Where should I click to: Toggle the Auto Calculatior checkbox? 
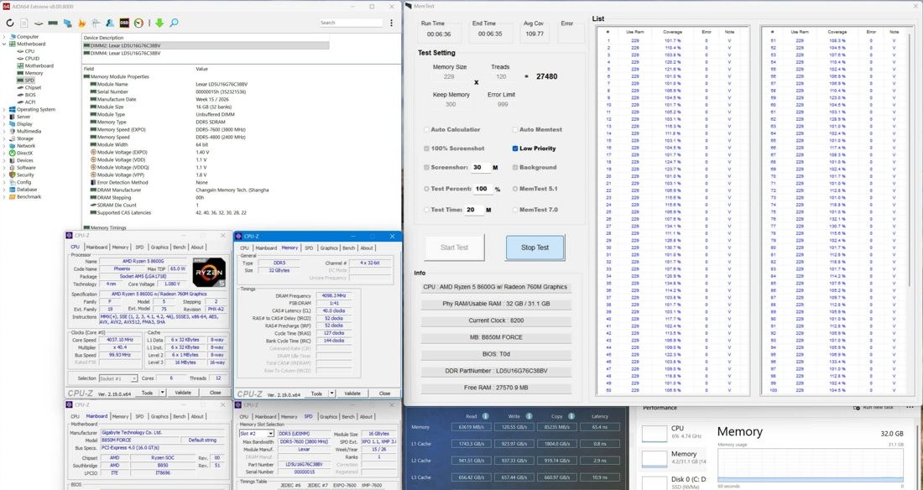click(427, 129)
